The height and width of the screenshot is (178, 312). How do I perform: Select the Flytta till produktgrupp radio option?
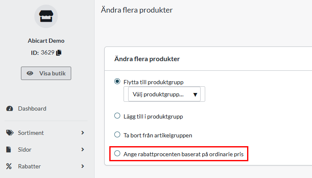[x=117, y=82]
